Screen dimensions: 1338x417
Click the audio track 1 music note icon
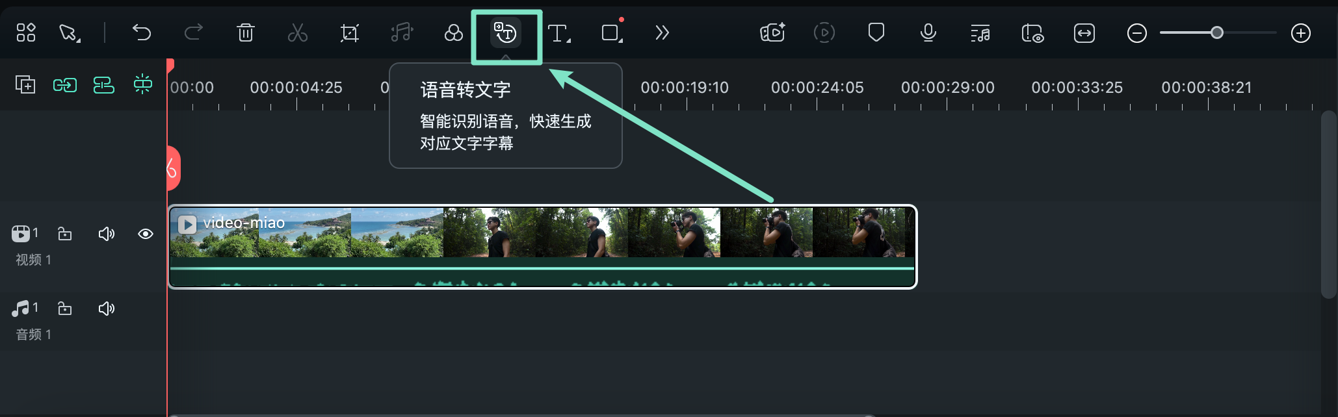(21, 308)
